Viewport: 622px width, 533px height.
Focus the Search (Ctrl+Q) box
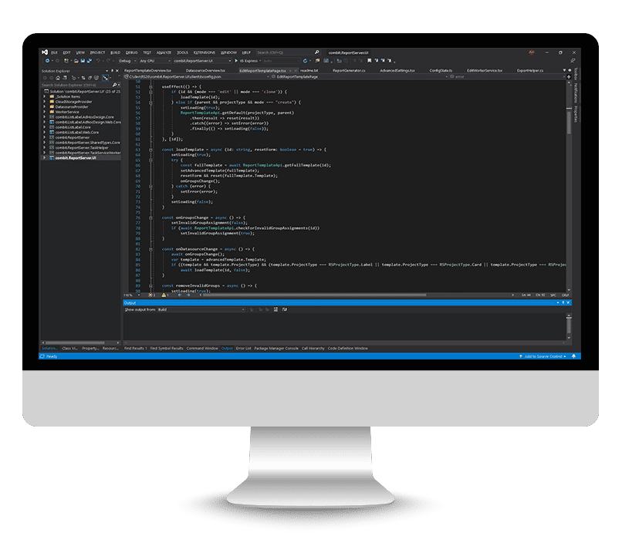coord(288,52)
